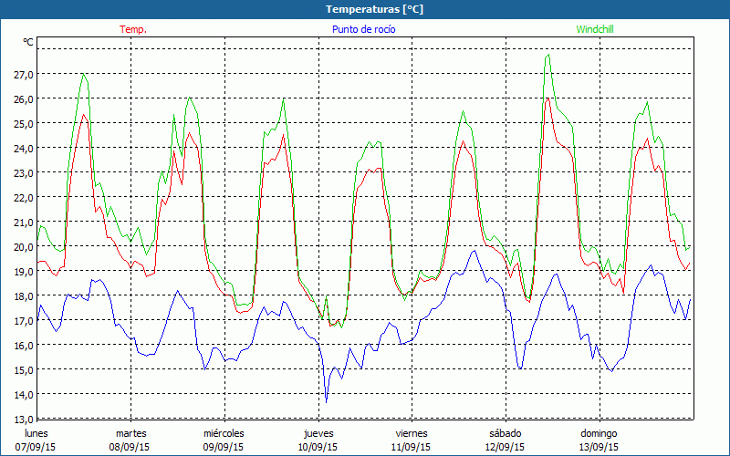Select the 13/09/15 date label
This screenshot has width=730, height=456.
coord(600,447)
